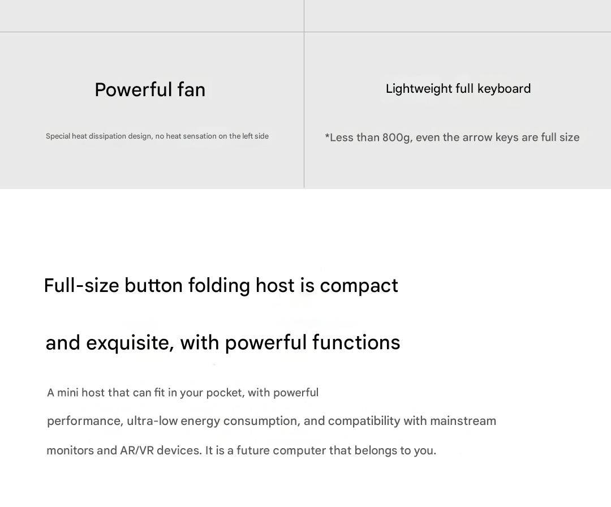
Task: Click the words "left side" in the fan description
Action: 255,136
